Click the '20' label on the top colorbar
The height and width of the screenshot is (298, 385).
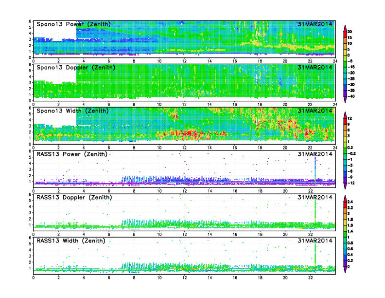point(350,32)
